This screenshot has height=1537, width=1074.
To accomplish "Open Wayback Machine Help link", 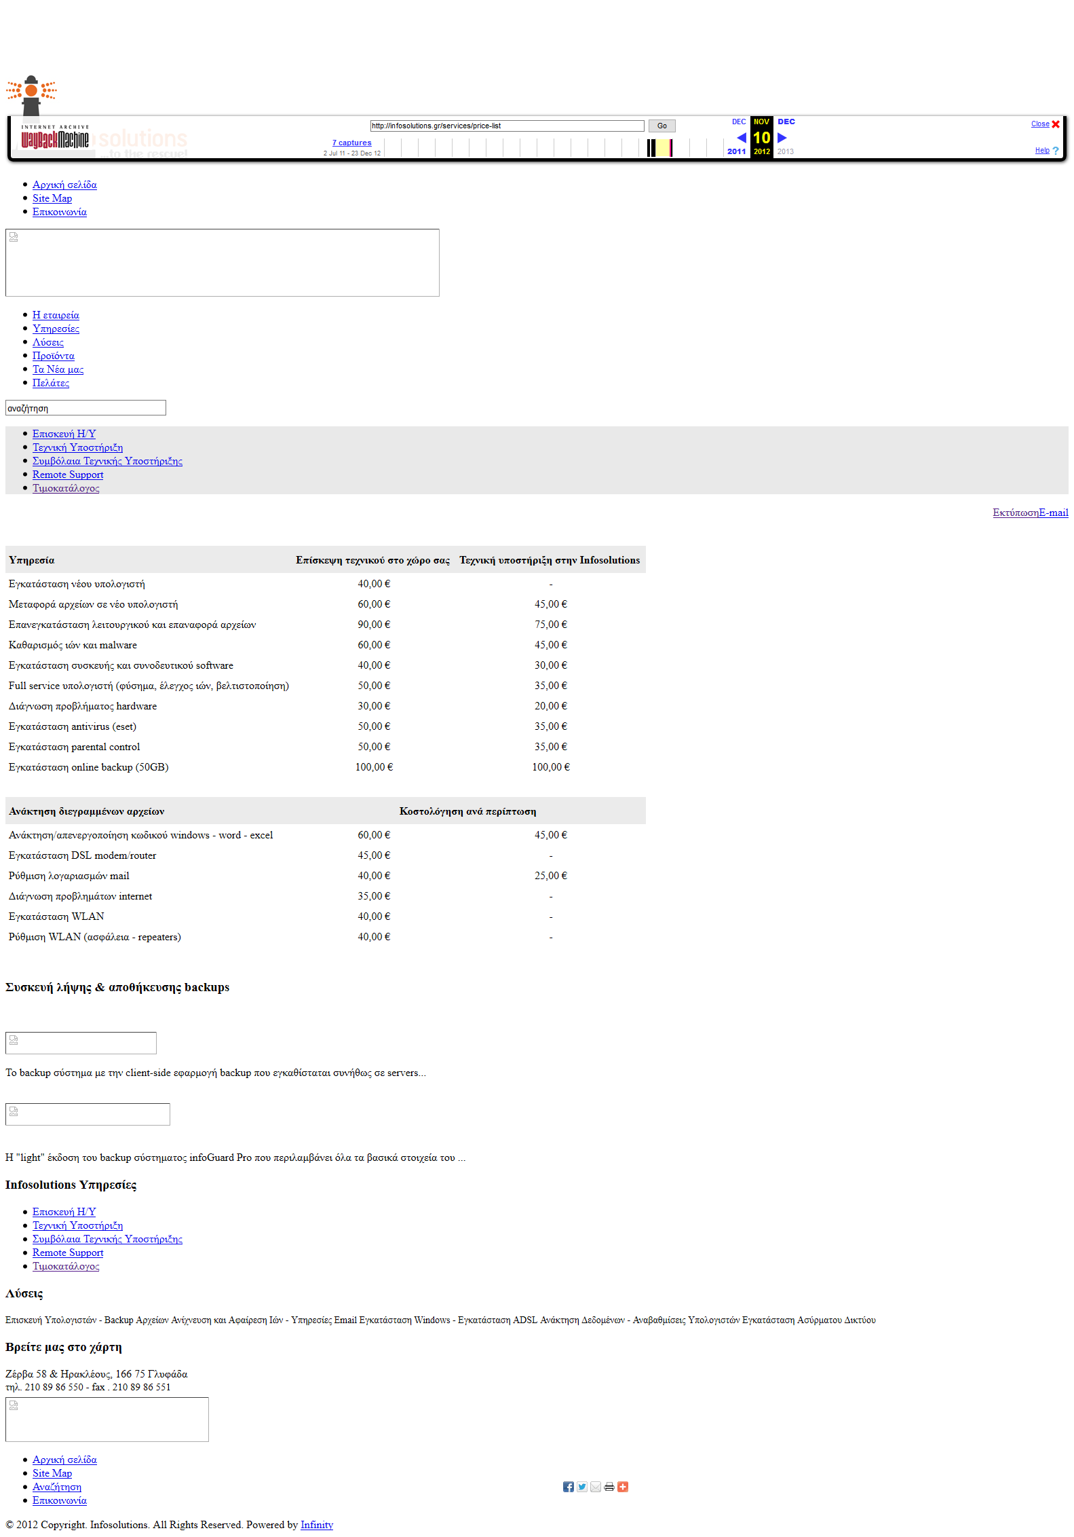I will pos(1042,151).
